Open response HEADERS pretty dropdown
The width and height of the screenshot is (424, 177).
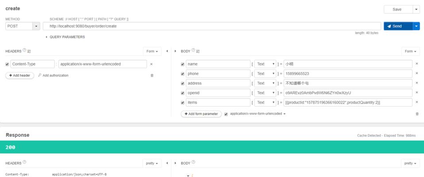tap(152, 163)
